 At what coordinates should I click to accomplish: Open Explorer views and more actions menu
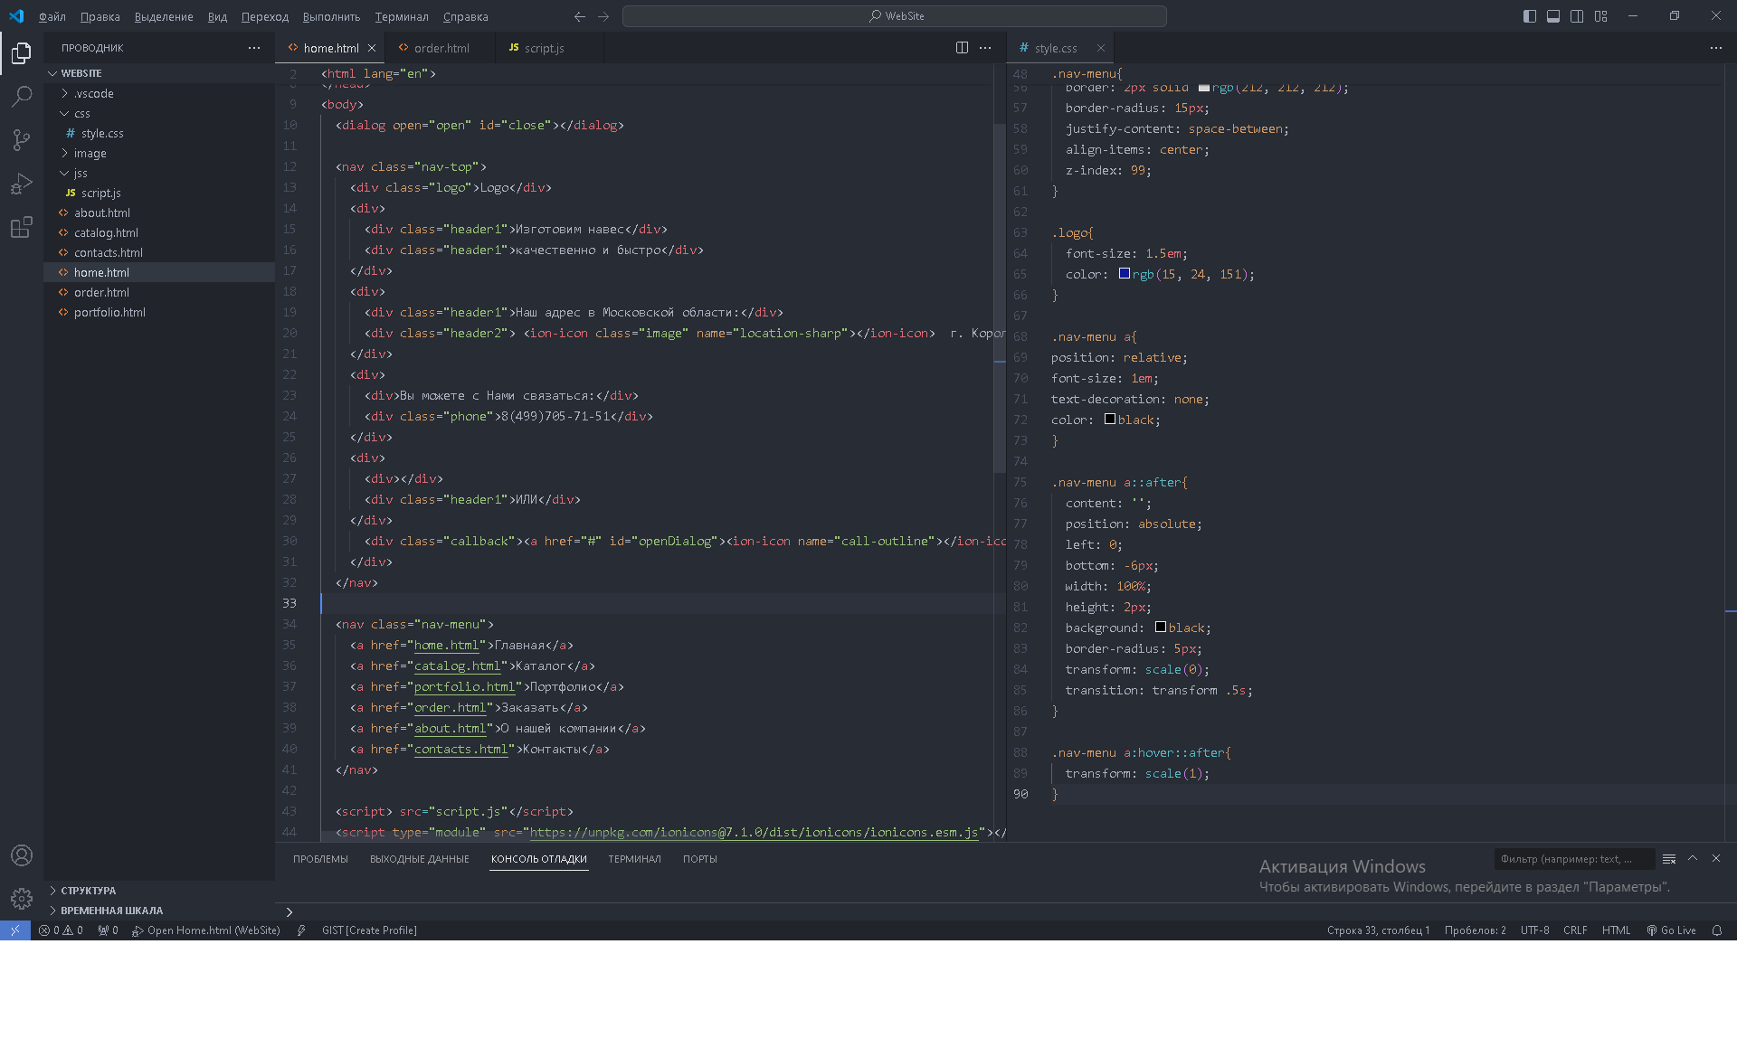point(254,48)
